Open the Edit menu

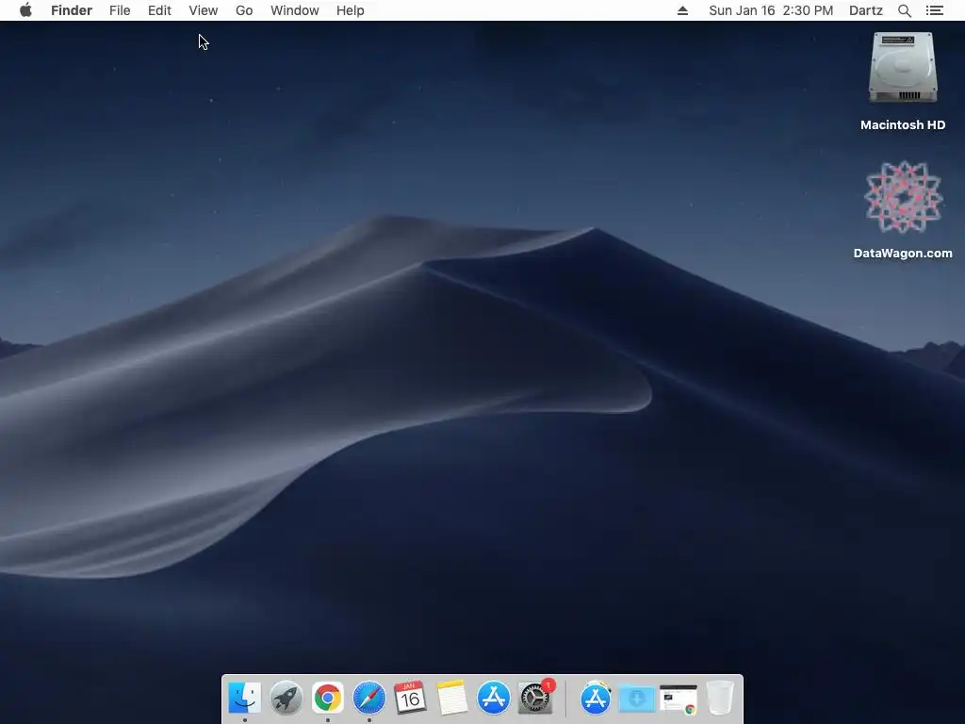tap(159, 10)
